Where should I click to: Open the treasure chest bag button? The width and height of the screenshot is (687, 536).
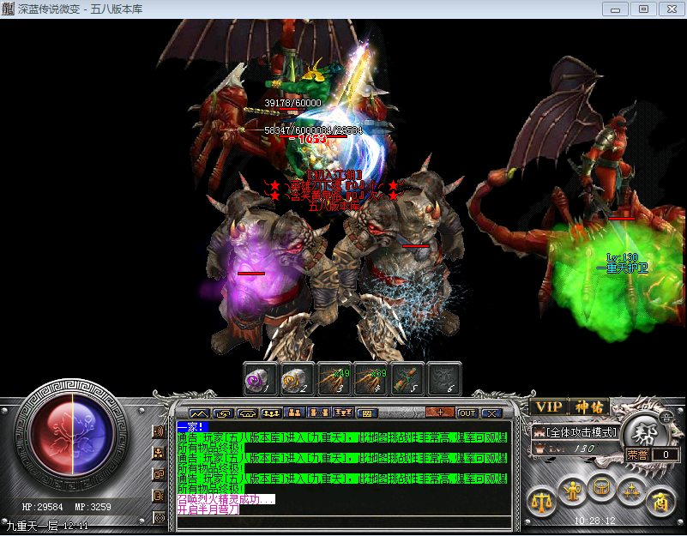601,487
